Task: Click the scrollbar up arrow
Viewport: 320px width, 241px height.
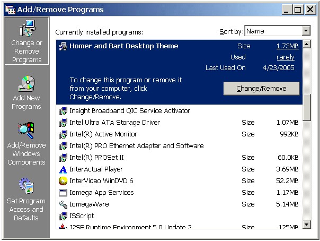Action: (307, 44)
